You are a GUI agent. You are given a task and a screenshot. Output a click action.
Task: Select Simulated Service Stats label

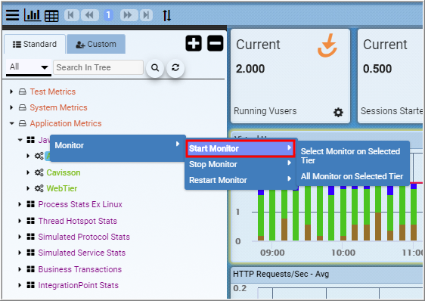(82, 253)
